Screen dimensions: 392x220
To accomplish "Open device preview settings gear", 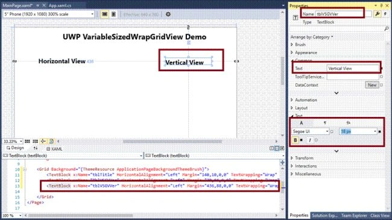I will [x=168, y=14].
